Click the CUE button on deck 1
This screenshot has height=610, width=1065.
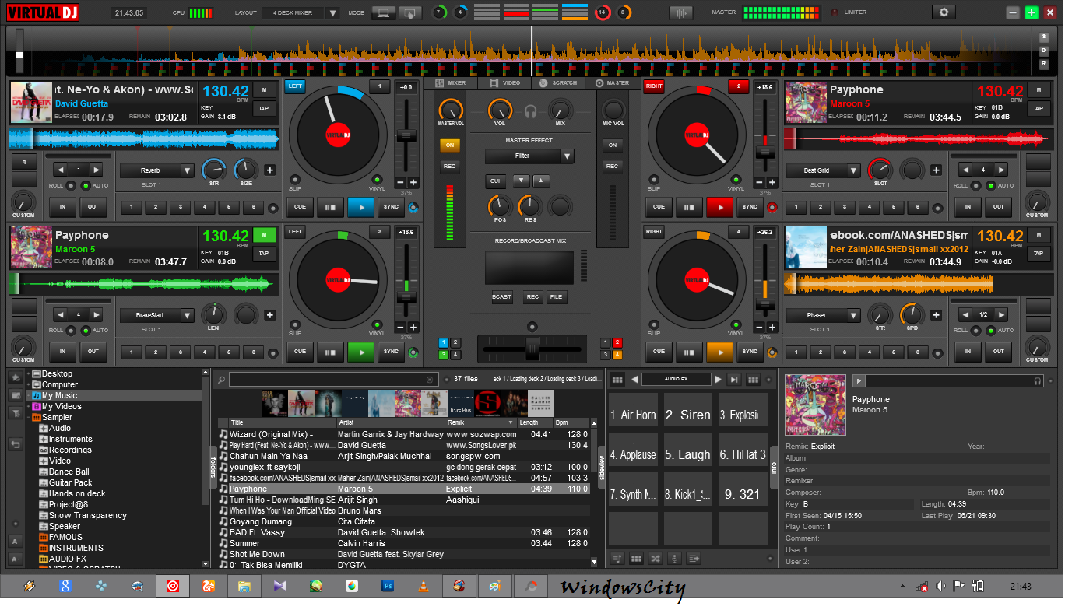300,207
